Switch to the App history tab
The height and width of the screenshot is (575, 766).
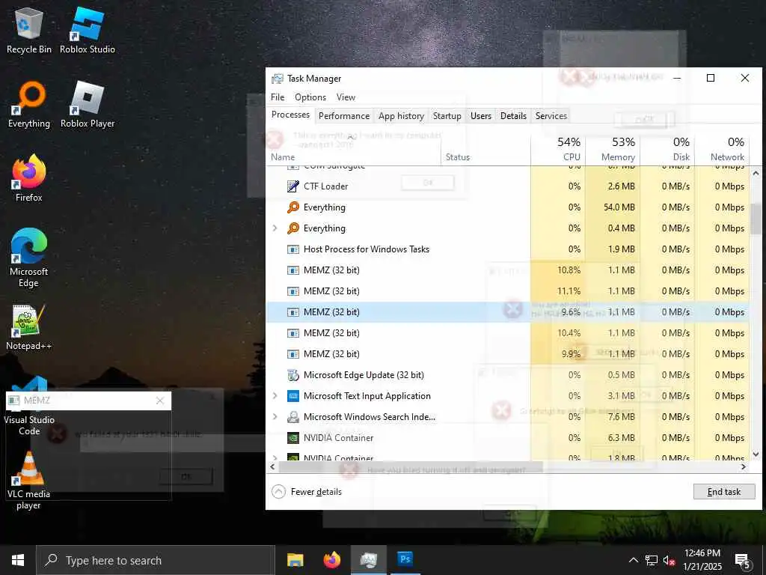[x=401, y=116]
